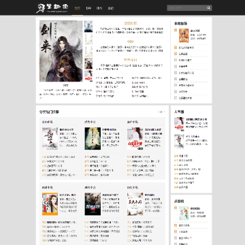245x245 pixels.
Task: Open the top cover in the popularity ranking panel
Action: [x=179, y=124]
